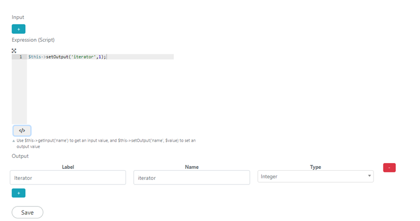This screenshot has height=221, width=420.
Task: Click the 'iterator' string in the script
Action: pyautogui.click(x=84, y=57)
